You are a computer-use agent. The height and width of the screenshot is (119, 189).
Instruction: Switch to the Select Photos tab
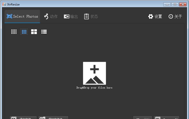tap(22, 16)
